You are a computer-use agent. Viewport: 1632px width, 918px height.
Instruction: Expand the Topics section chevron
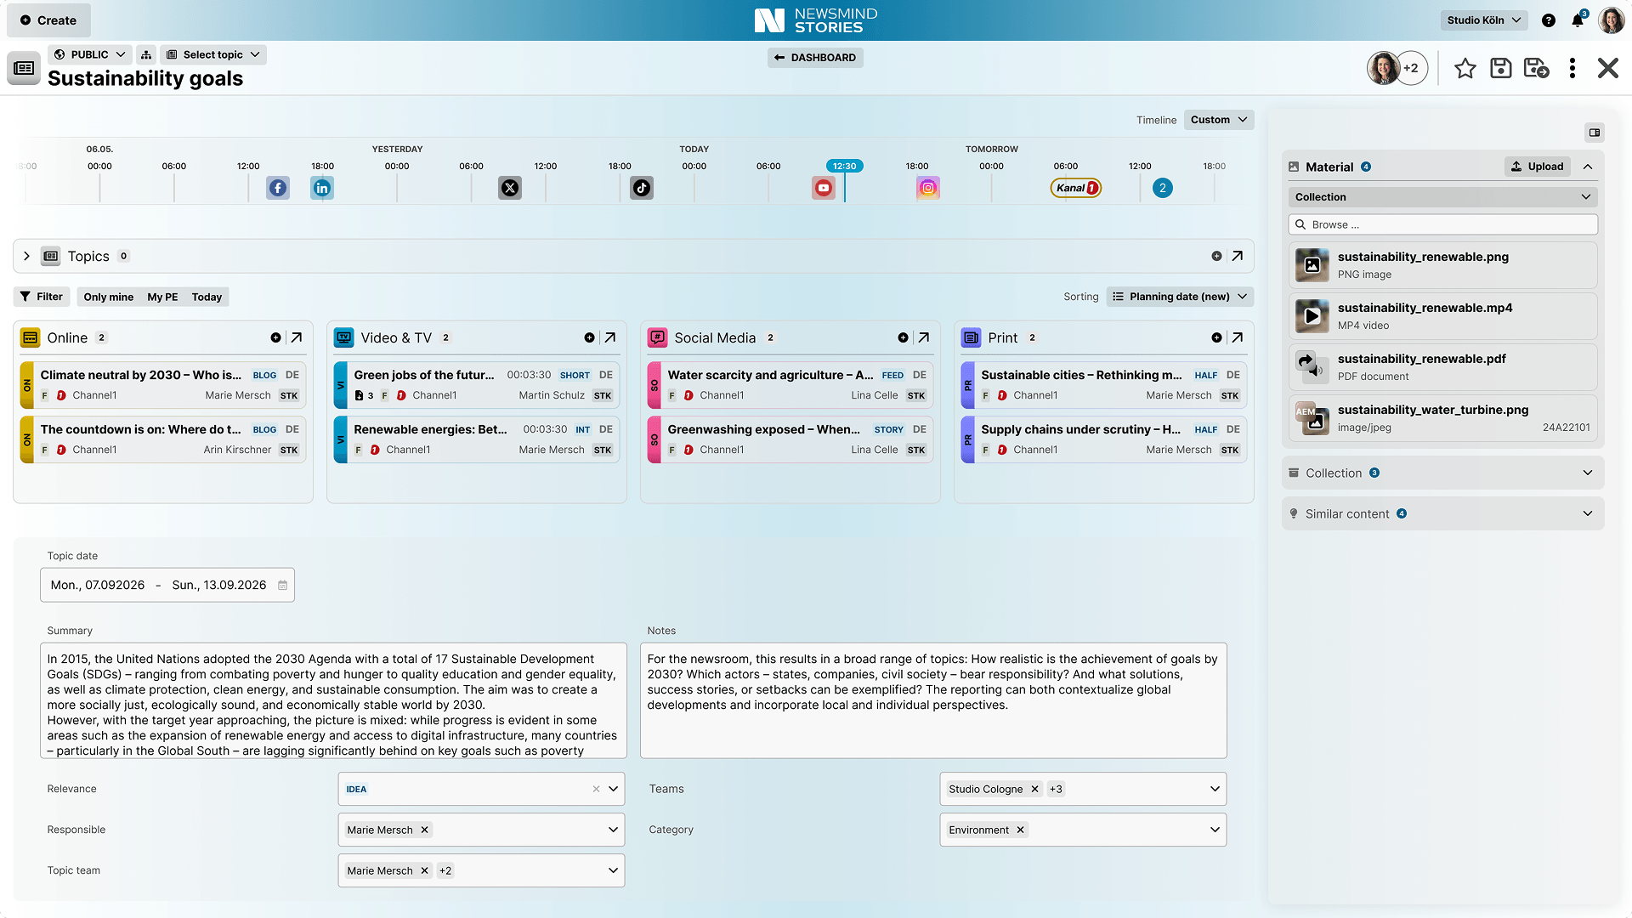pyautogui.click(x=26, y=256)
